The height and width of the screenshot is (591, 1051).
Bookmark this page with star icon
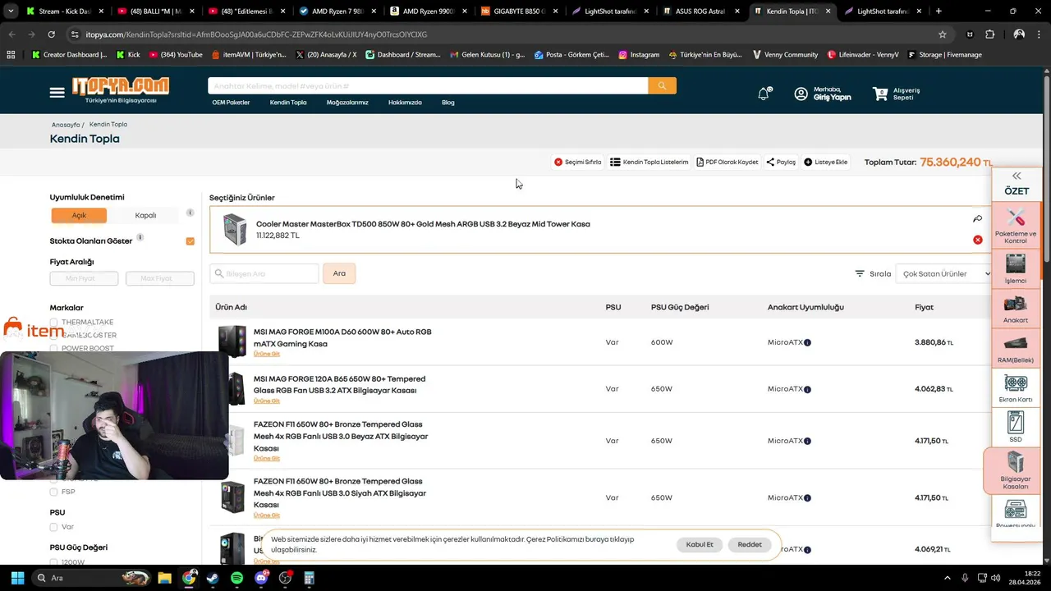(943, 34)
